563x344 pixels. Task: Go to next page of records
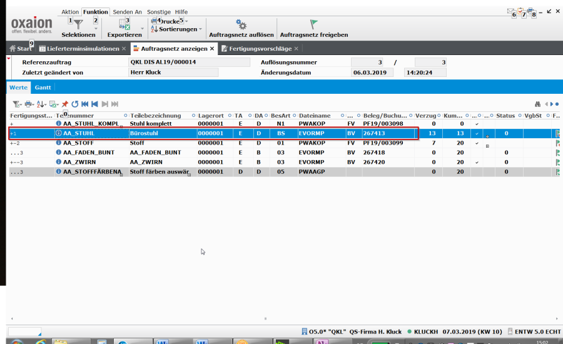tap(105, 104)
